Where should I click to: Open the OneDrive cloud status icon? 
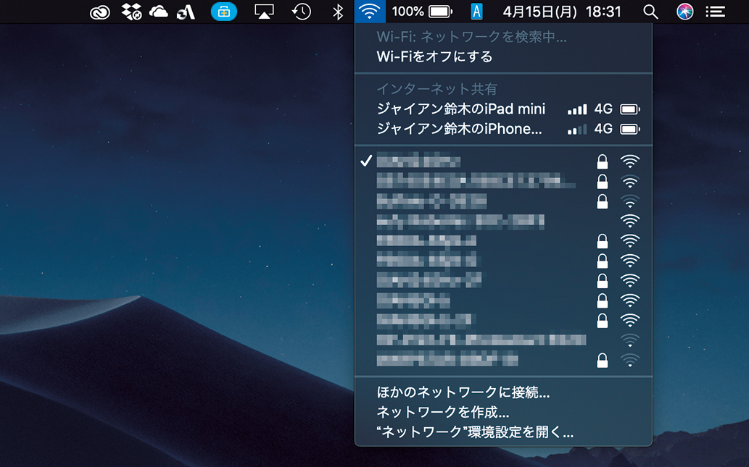(158, 12)
